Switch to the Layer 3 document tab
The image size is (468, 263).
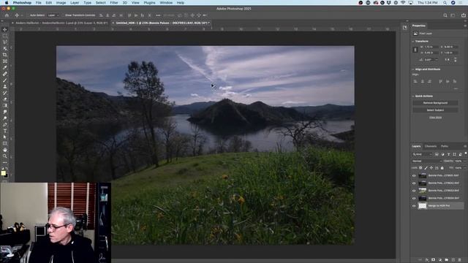61,23
